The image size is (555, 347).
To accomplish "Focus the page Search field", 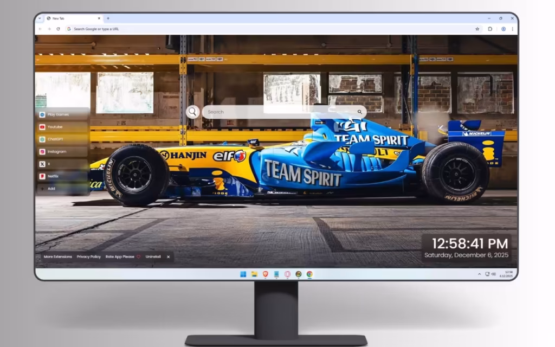I will (x=284, y=112).
